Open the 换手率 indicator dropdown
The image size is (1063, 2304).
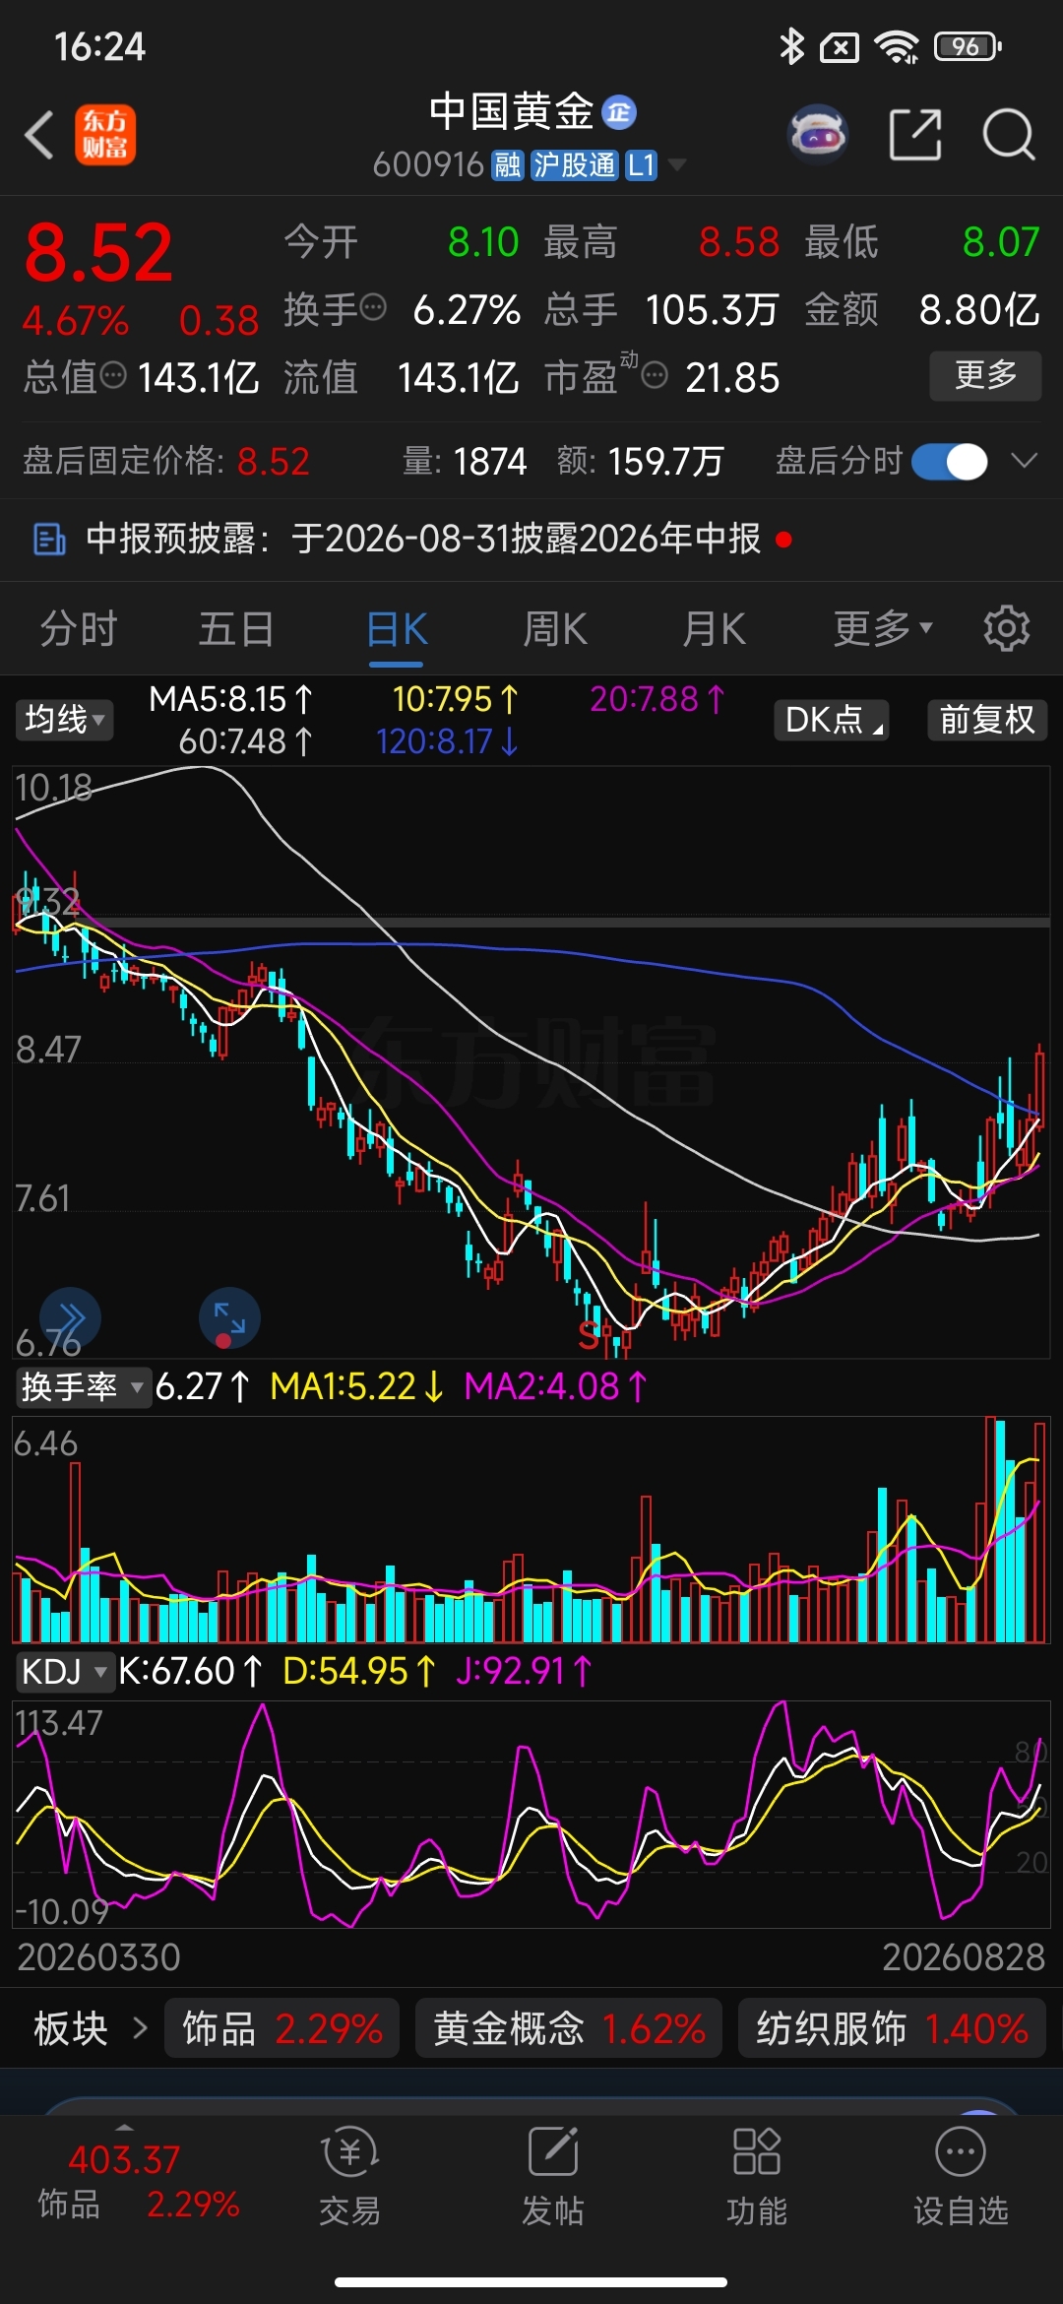point(82,1386)
